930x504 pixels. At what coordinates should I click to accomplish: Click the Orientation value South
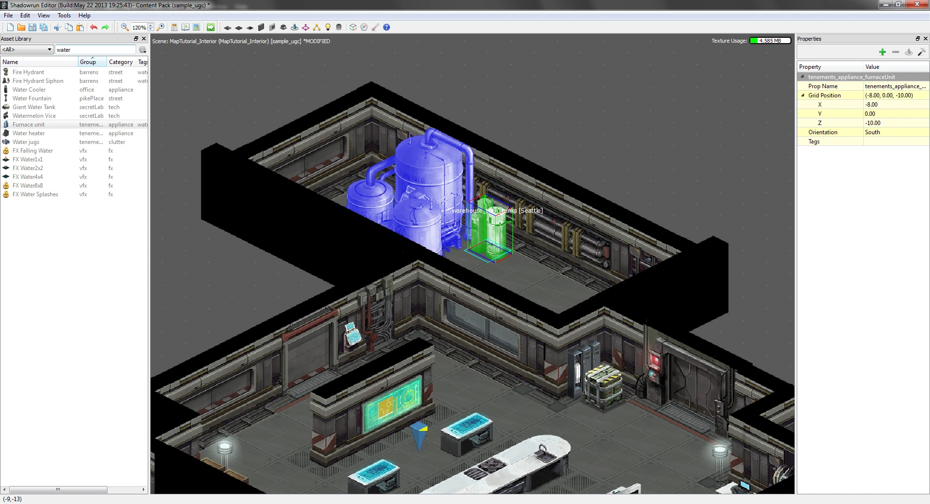coord(896,132)
